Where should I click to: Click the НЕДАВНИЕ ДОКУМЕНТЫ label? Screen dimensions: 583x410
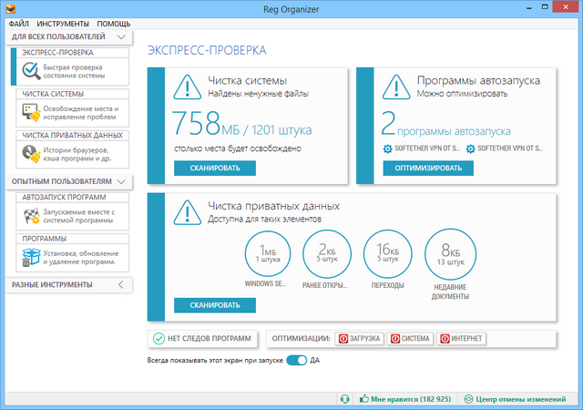tap(450, 292)
